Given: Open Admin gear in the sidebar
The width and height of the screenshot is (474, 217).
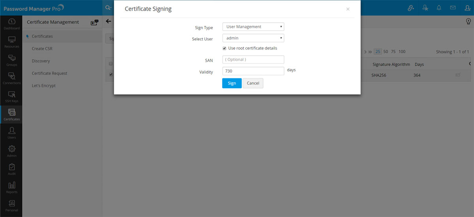Looking at the screenshot, I should [11, 151].
